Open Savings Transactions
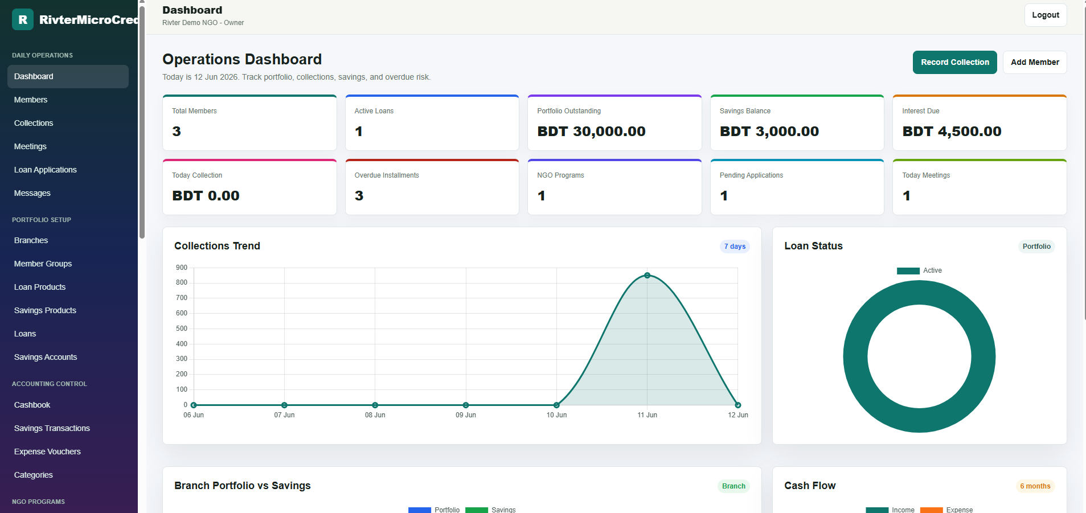The image size is (1086, 513). (68, 428)
